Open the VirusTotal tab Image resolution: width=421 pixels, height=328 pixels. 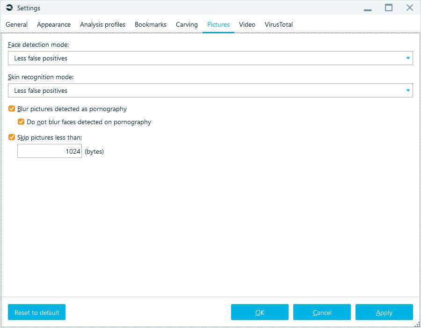click(x=279, y=24)
